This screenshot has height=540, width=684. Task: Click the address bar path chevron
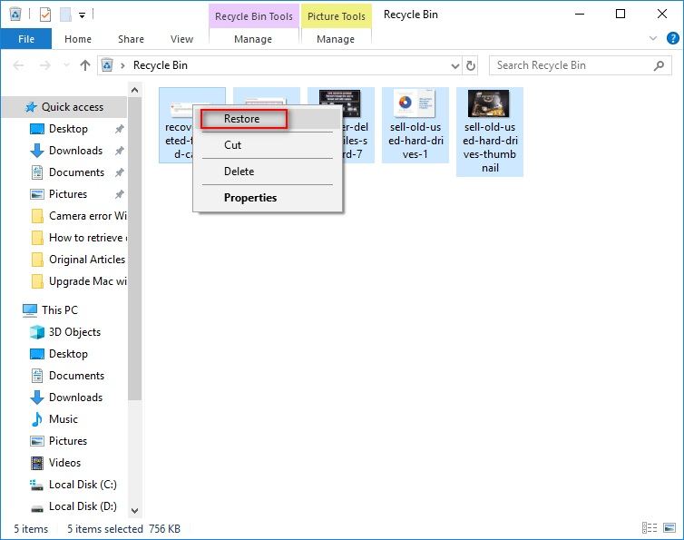coord(123,65)
